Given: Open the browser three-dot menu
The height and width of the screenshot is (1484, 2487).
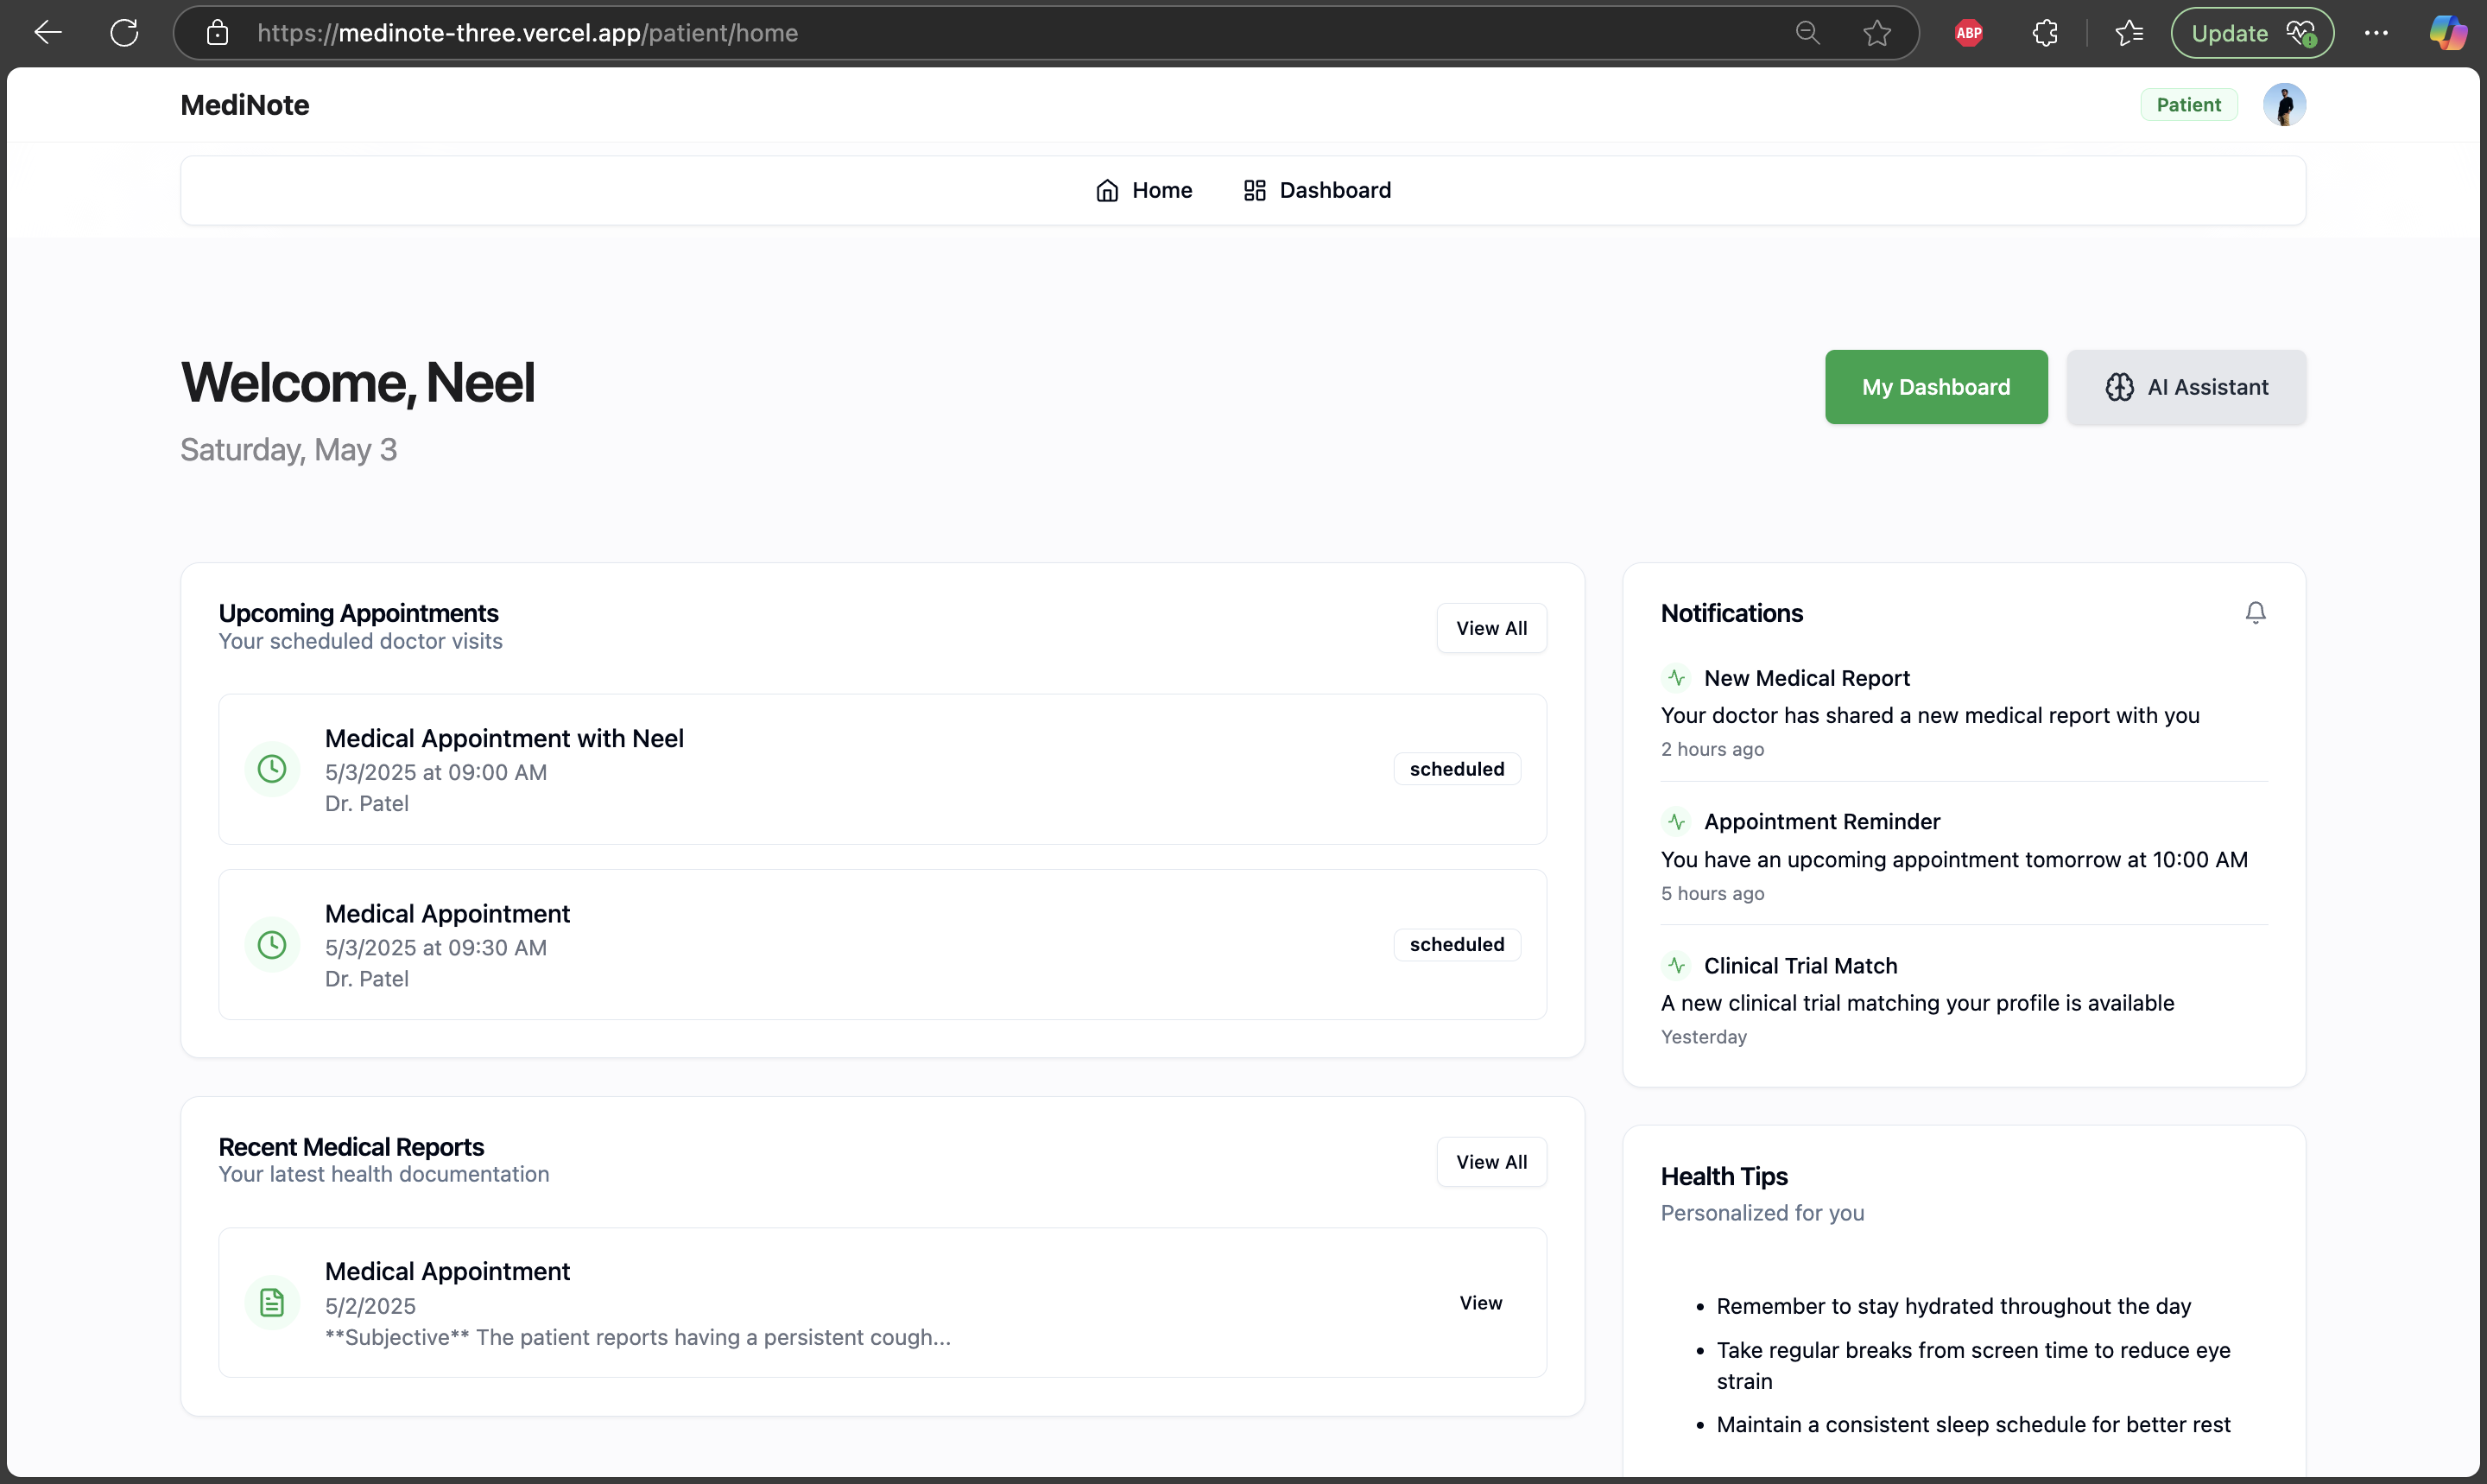Looking at the screenshot, I should [x=2375, y=33].
